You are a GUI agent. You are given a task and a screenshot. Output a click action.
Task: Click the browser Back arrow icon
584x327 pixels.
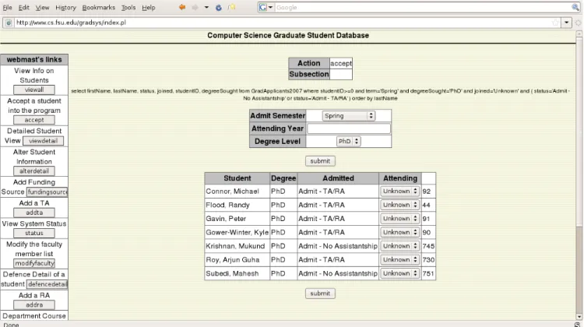(x=182, y=7)
